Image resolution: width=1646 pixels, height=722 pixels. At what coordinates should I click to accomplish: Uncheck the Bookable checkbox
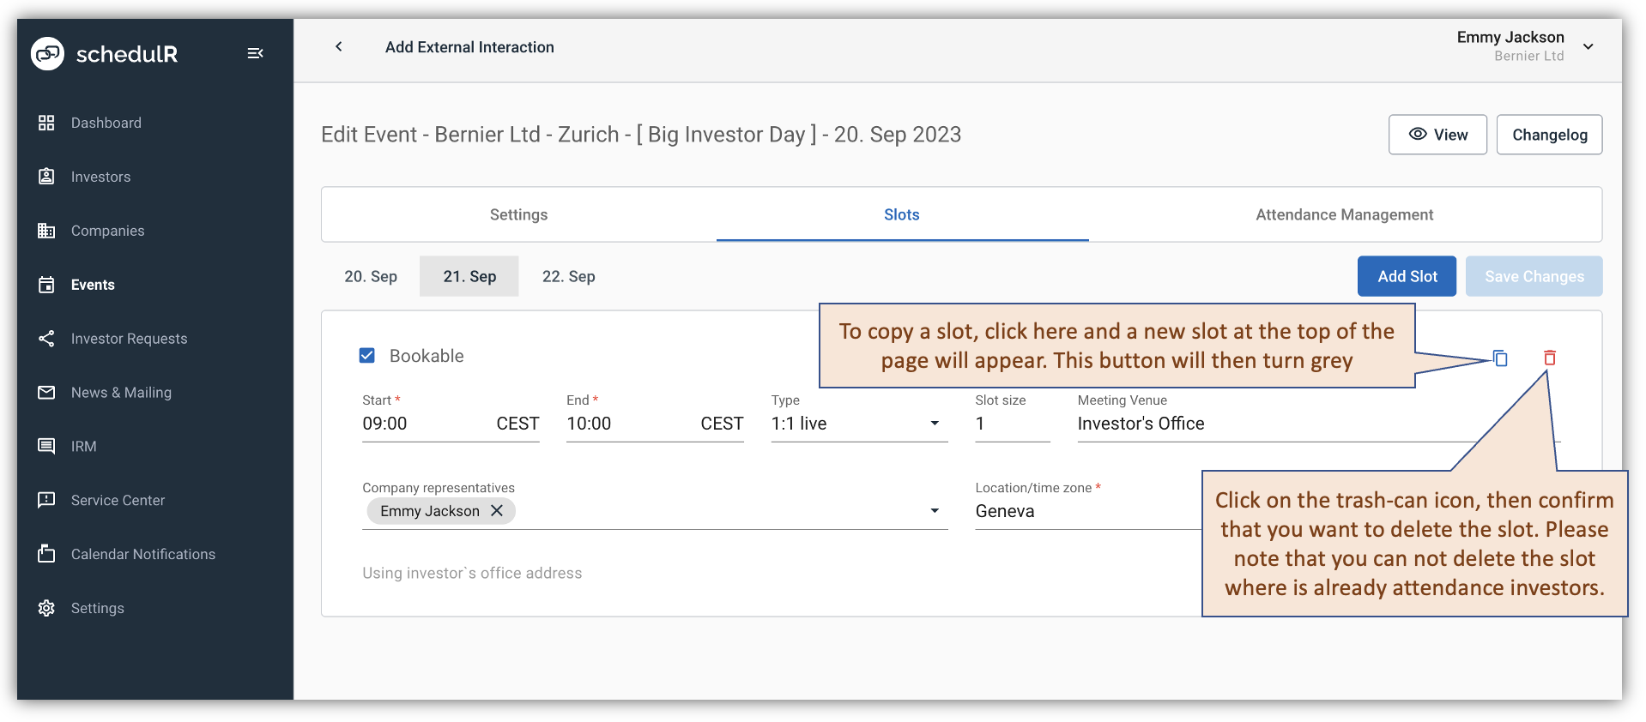367,355
